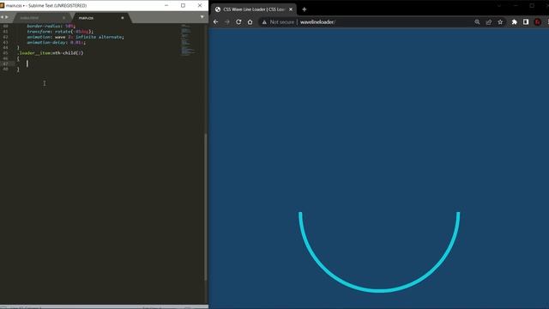Screen dimensions: 549x309
Task: Toggle the Chrome side panel
Action: pos(526,21)
